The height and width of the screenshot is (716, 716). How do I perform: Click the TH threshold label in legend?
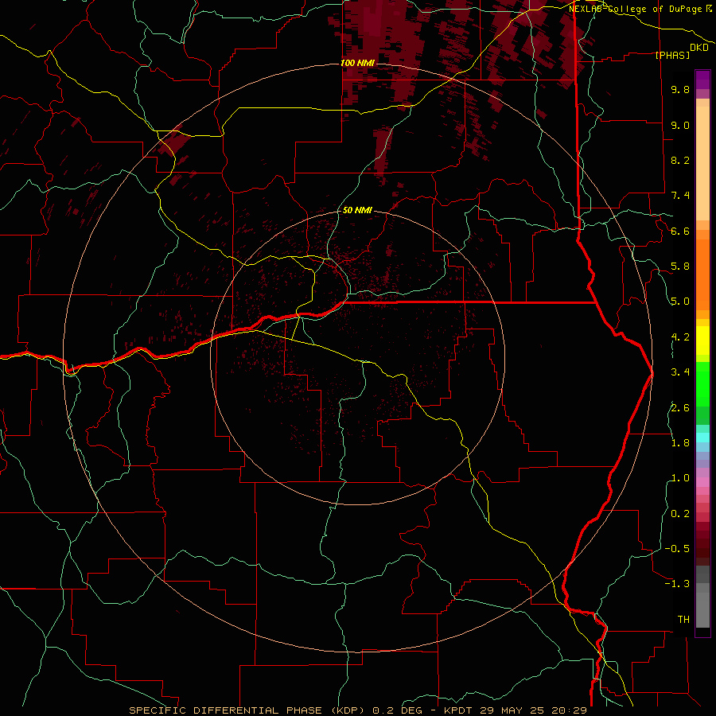(x=683, y=620)
